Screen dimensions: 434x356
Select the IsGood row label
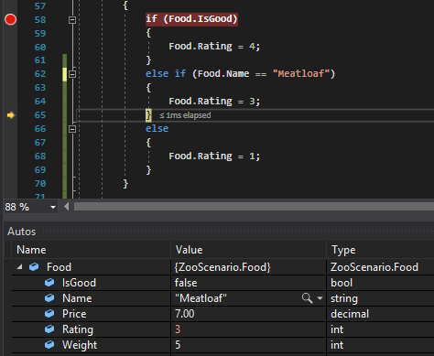pyautogui.click(x=79, y=283)
